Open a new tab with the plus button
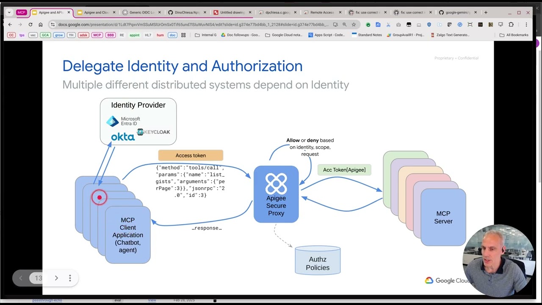Viewport: 542px width, 305px height. pos(486,12)
